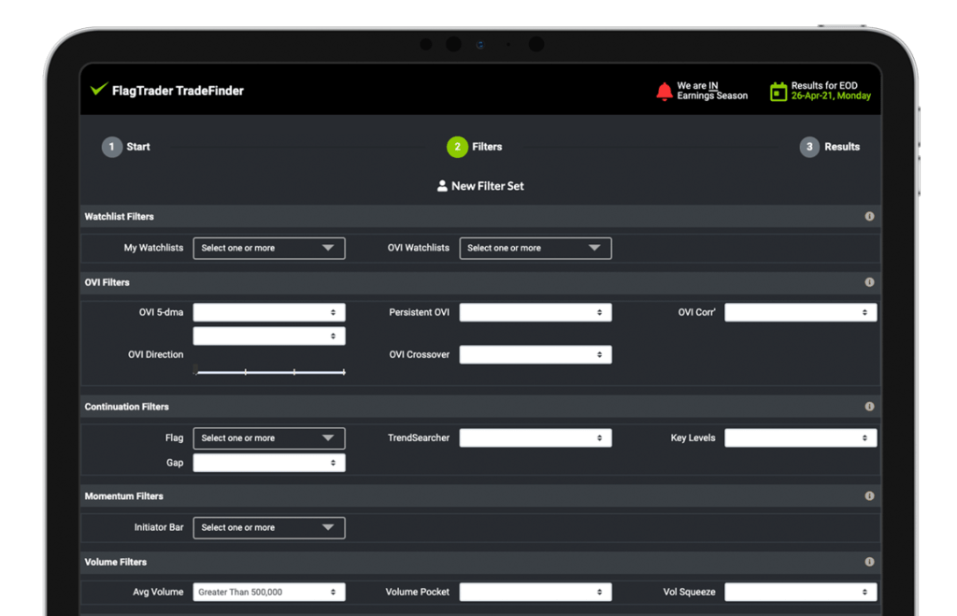Open Volume Pocket select box

(536, 593)
